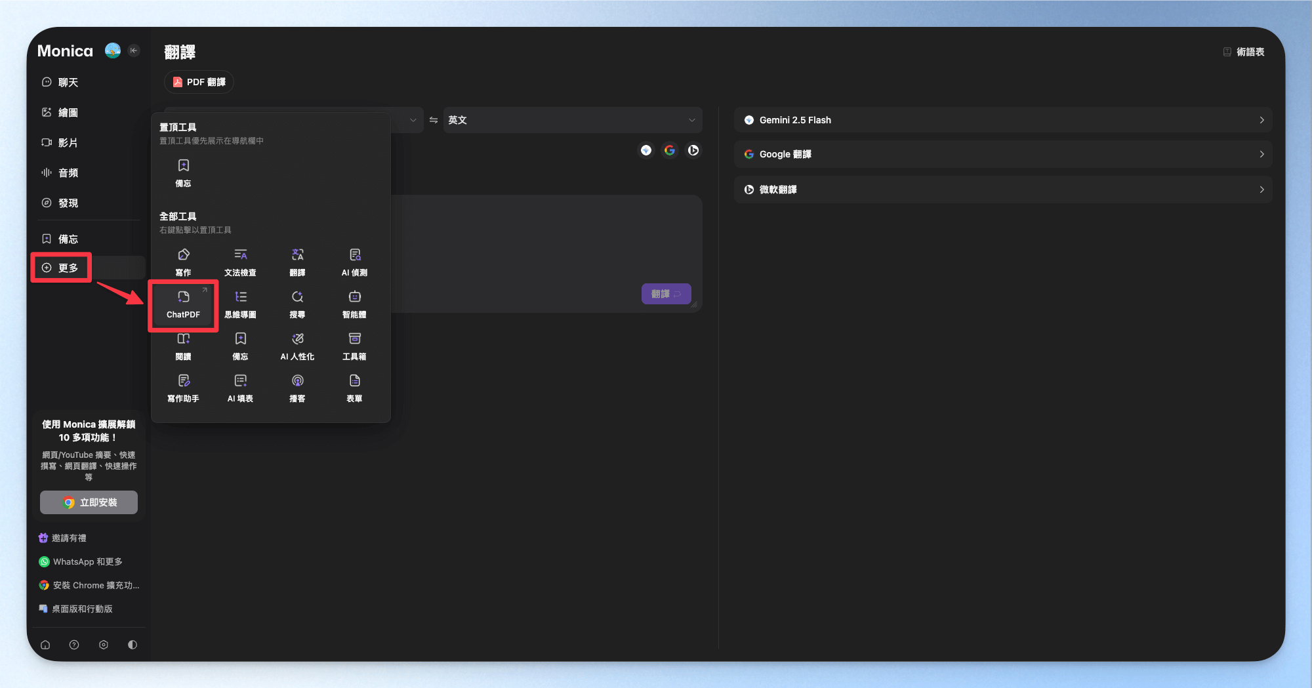1312x688 pixels.
Task: Expand the Gemini 2.5 Flash result row
Action: coord(1002,120)
